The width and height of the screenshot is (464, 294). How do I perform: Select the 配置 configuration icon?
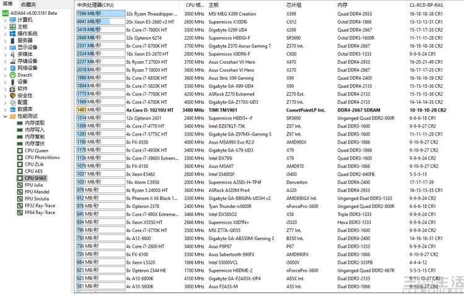pos(13,102)
